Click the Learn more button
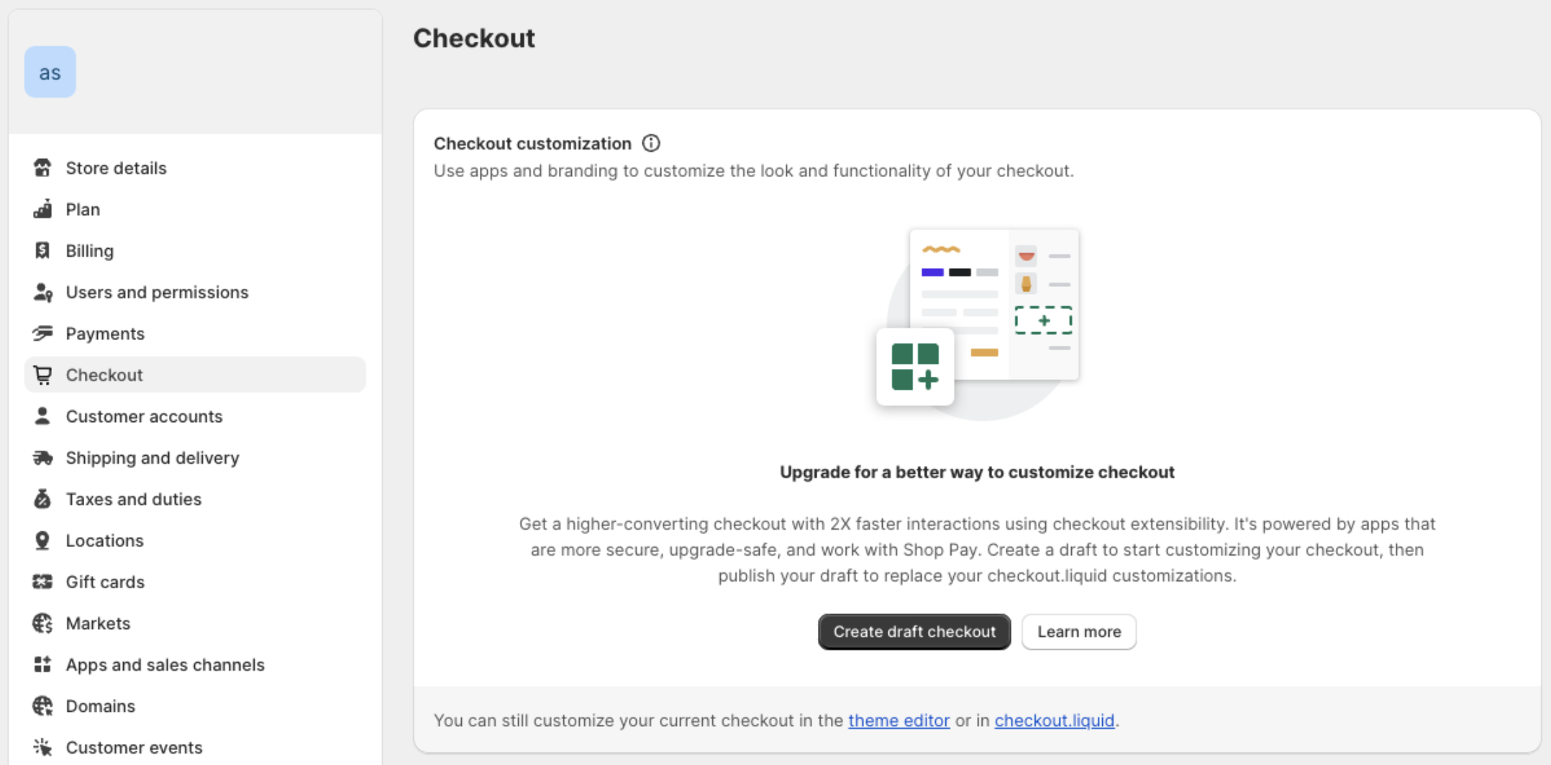1551x765 pixels. click(x=1078, y=632)
